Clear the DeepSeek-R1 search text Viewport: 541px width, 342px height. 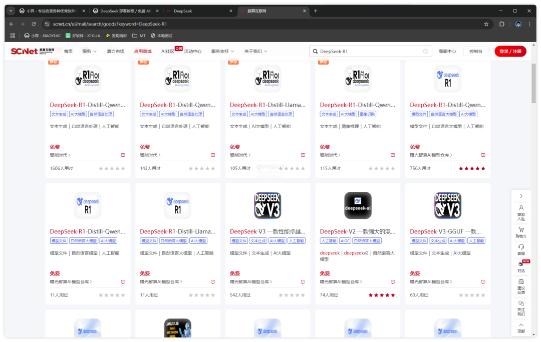pyautogui.click(x=426, y=52)
